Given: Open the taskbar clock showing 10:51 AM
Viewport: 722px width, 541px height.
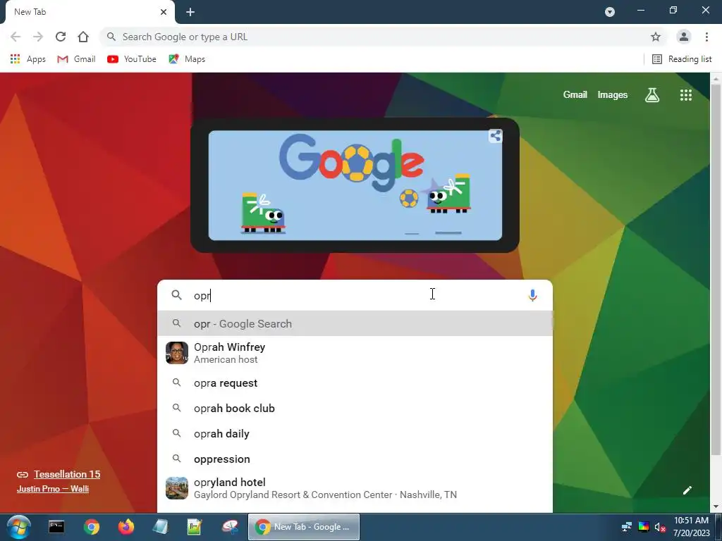Looking at the screenshot, I should pyautogui.click(x=691, y=527).
